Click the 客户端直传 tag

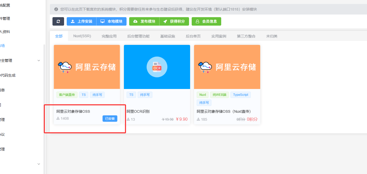tap(67, 95)
